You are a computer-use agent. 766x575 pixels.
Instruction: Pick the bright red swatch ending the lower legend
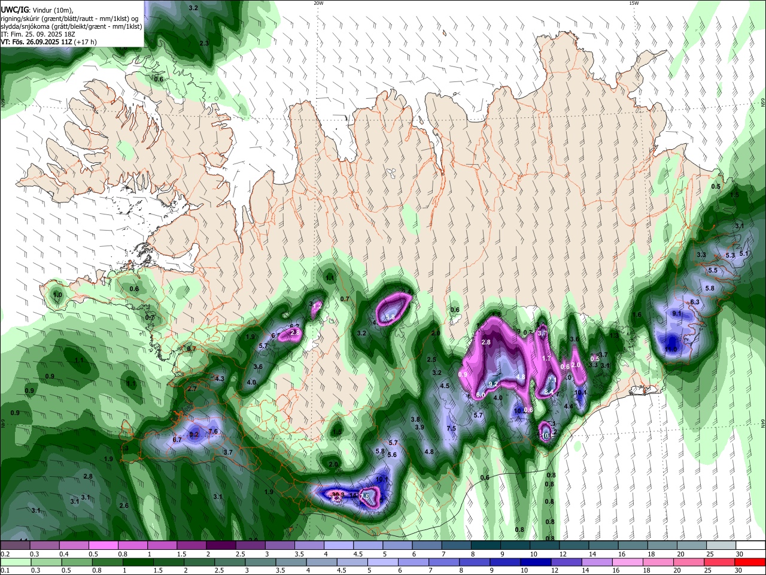click(750, 562)
